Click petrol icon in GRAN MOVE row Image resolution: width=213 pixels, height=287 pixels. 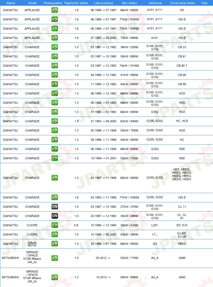click(x=54, y=244)
